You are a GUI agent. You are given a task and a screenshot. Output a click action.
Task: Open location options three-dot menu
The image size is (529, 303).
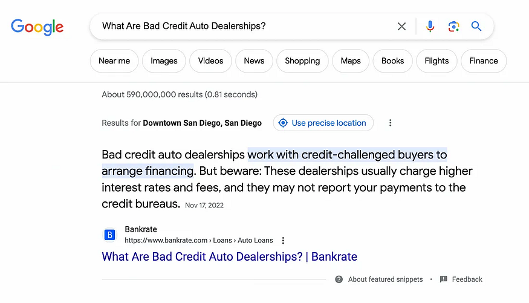[390, 123]
